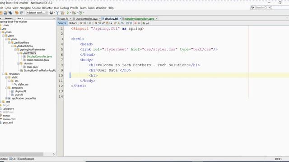Minimize the Files panel group
This screenshot has width=289, height=162.
(54, 18)
